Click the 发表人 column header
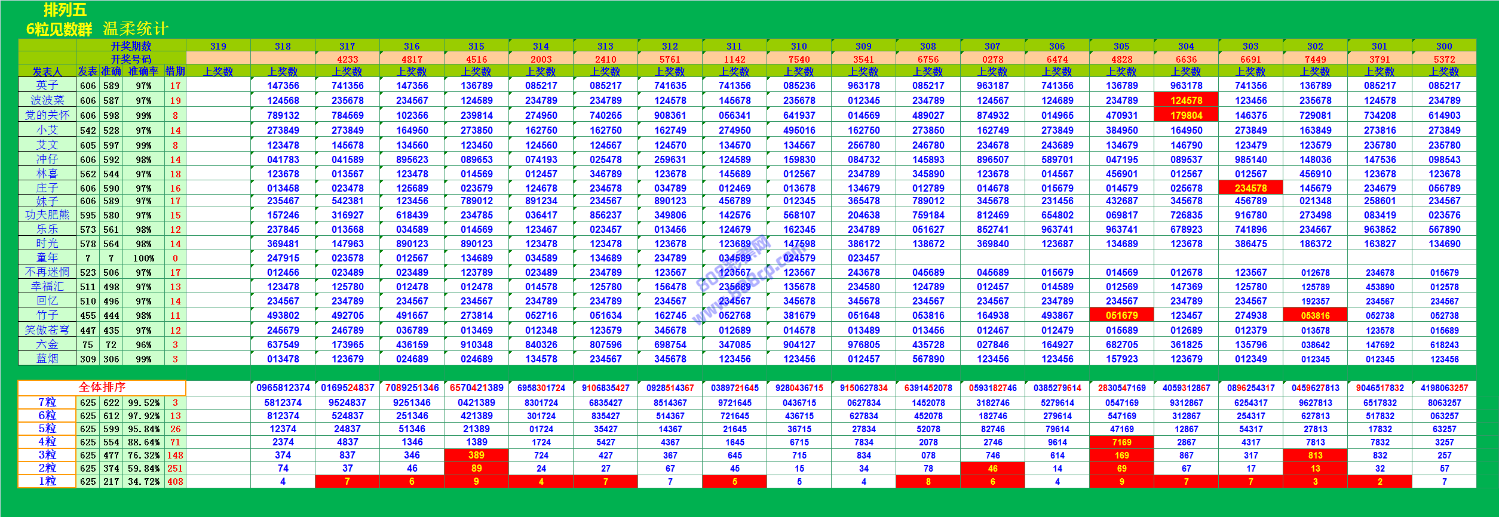 pyautogui.click(x=47, y=72)
